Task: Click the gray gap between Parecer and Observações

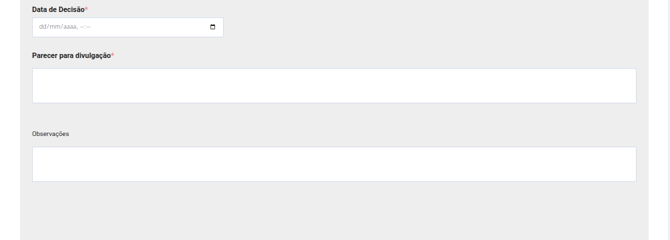Action: 334,116
